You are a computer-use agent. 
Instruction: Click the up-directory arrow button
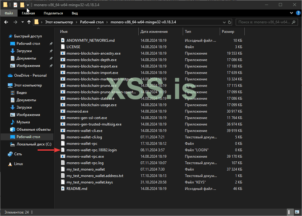(x=29, y=22)
